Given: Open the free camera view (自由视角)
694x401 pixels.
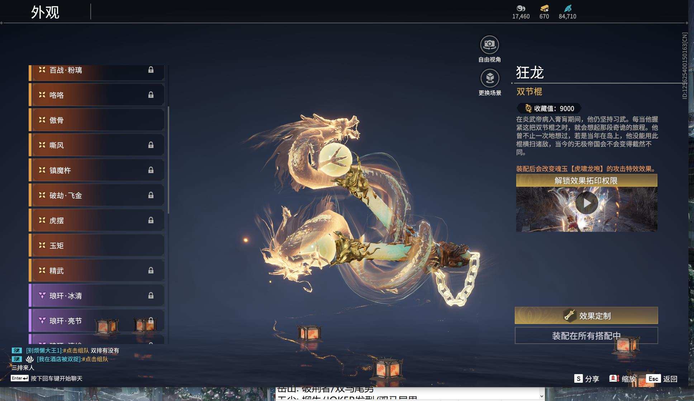Looking at the screenshot, I should click(489, 45).
